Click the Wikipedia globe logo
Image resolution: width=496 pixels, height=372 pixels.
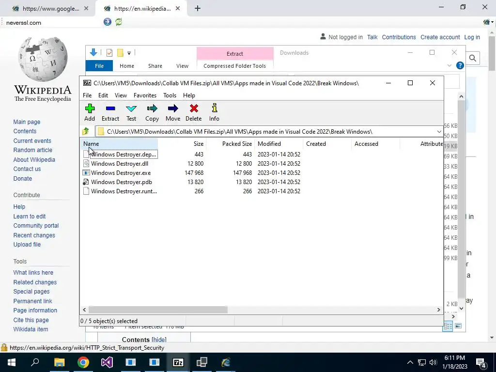point(43,59)
